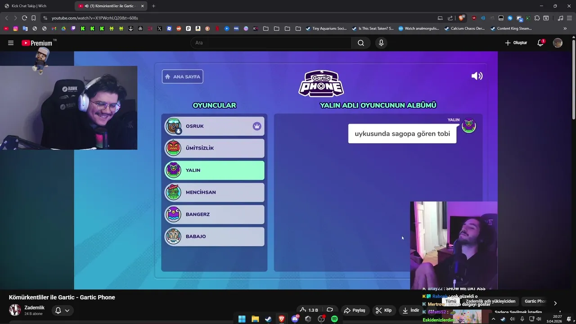Open Gmail bookmark icon

click(54, 28)
